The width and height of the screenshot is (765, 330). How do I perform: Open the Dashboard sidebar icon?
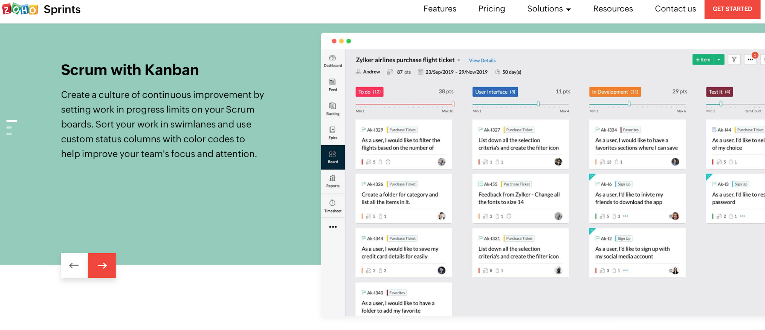coord(333,61)
